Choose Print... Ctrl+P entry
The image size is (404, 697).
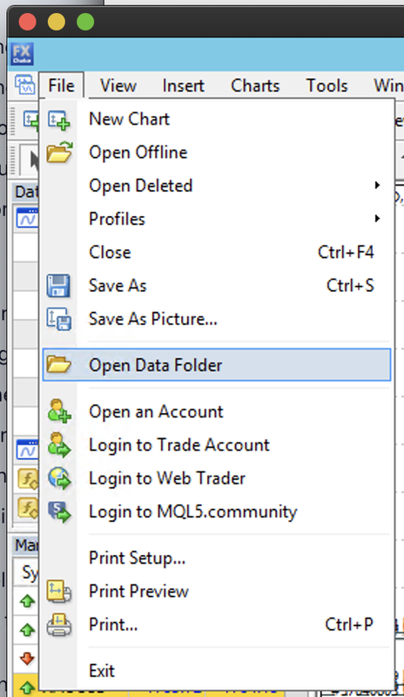pos(217,625)
